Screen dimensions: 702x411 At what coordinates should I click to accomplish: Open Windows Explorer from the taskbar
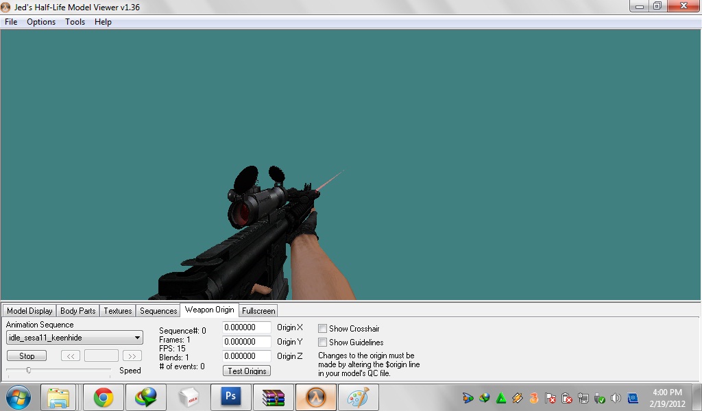58,397
